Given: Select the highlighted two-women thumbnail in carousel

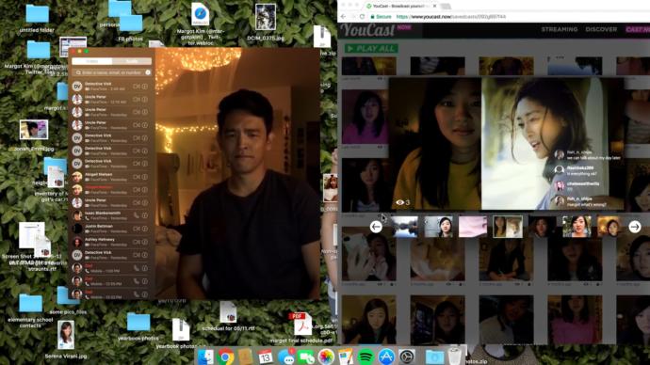Looking at the screenshot, I should click(x=508, y=227).
